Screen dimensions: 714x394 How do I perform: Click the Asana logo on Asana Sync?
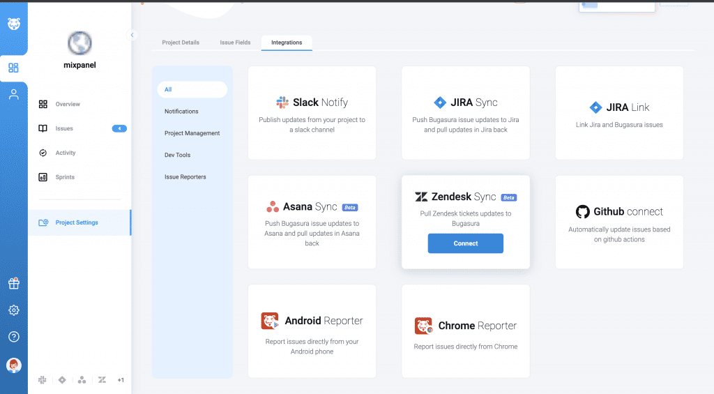[273, 207]
